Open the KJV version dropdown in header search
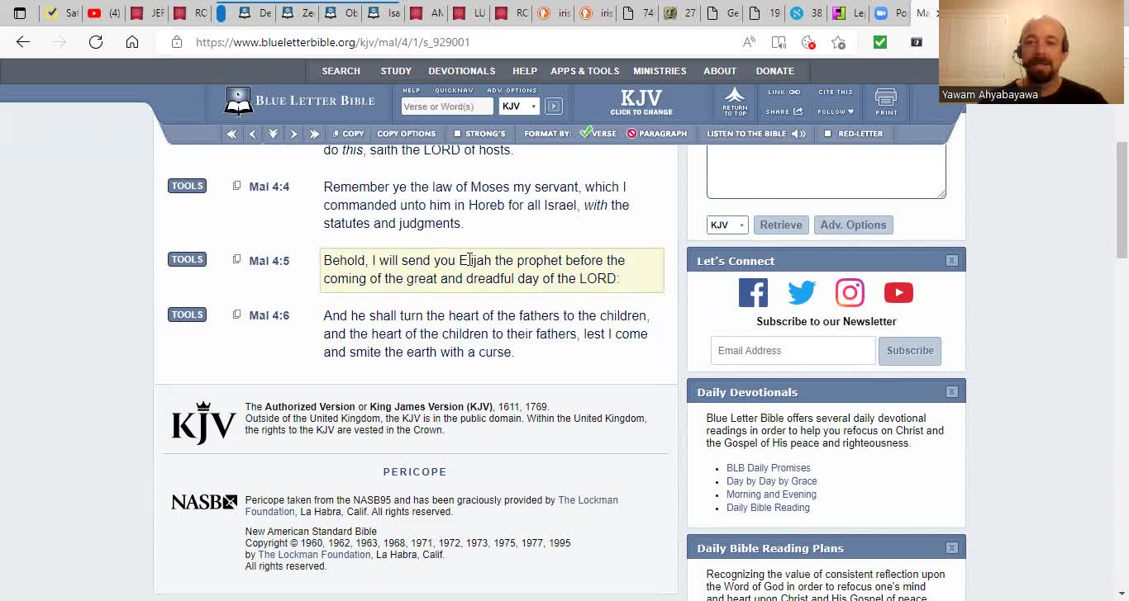The width and height of the screenshot is (1129, 601). (519, 106)
